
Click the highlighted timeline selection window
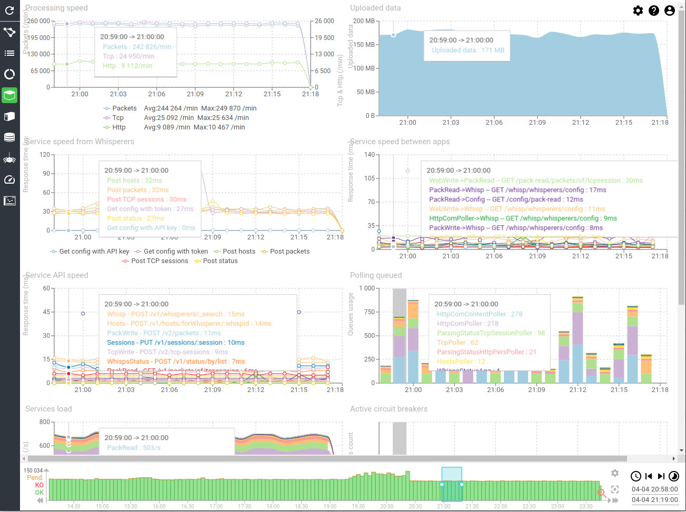point(452,485)
